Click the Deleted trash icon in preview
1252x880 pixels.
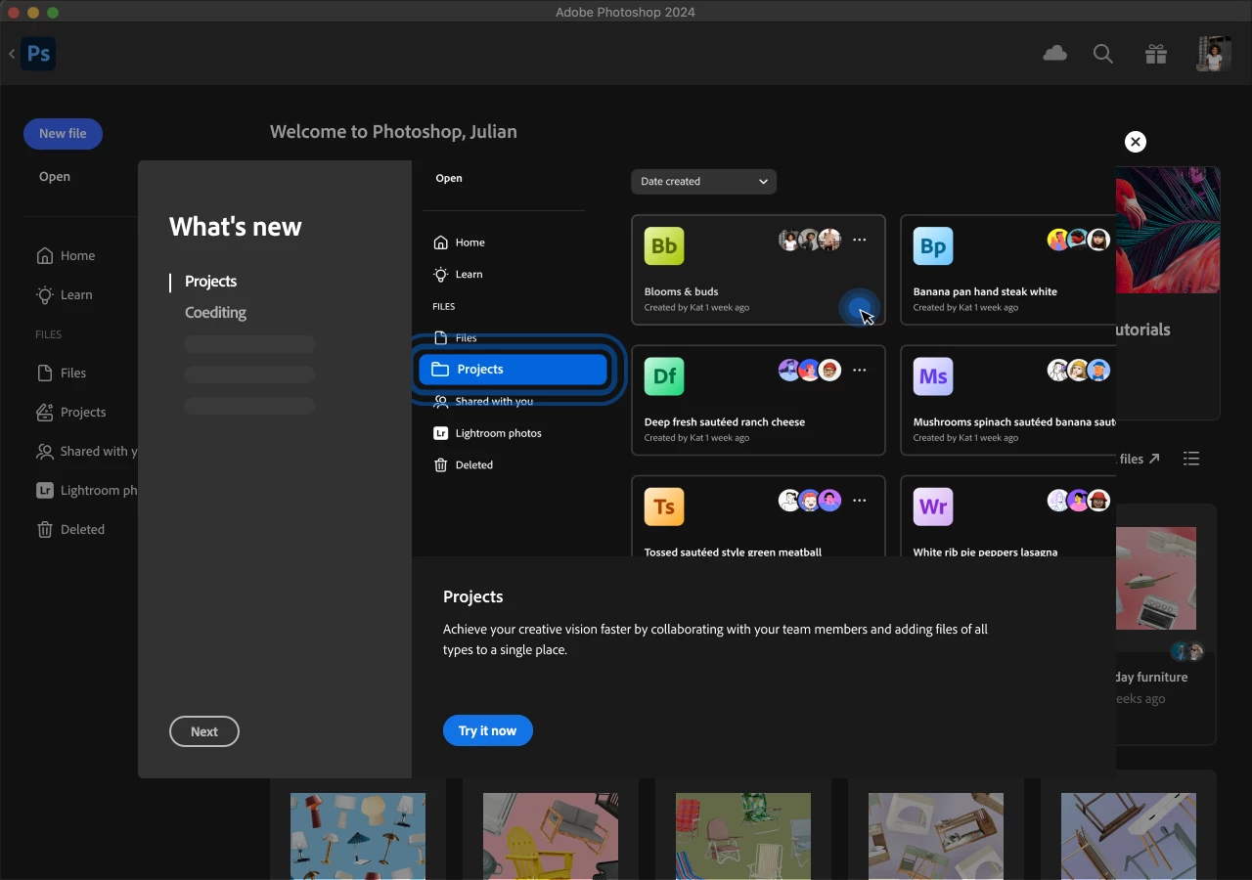point(441,464)
